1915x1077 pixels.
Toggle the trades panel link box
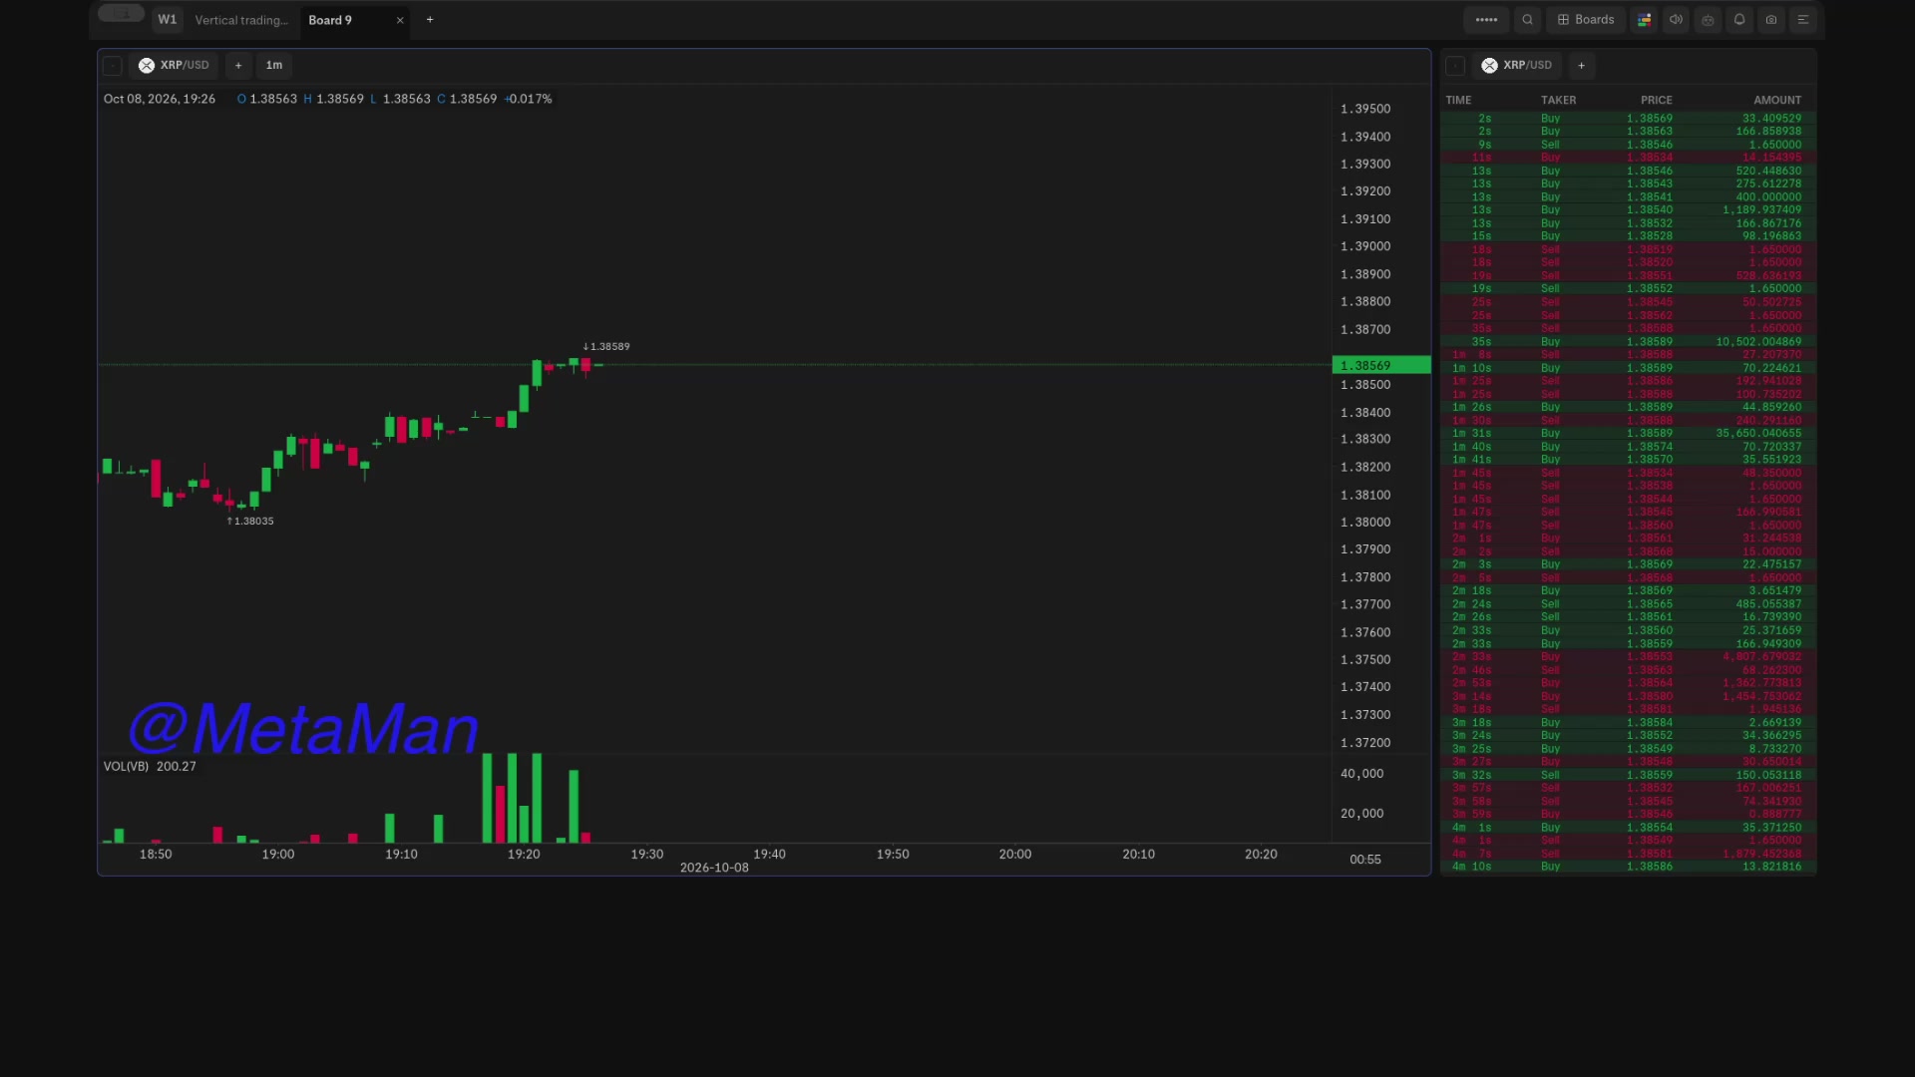coord(1455,65)
